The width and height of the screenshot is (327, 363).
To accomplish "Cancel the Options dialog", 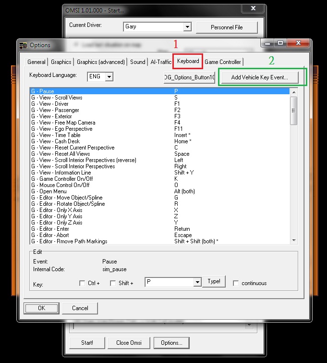I will click(80, 308).
